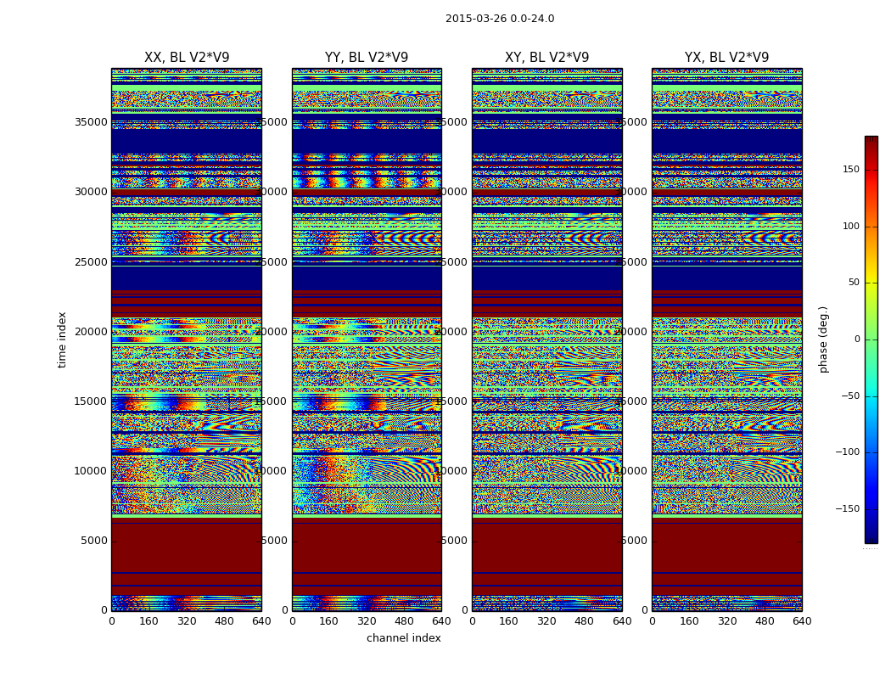Click YY plot's 480 channel tick label
The width and height of the screenshot is (891, 679).
405,621
